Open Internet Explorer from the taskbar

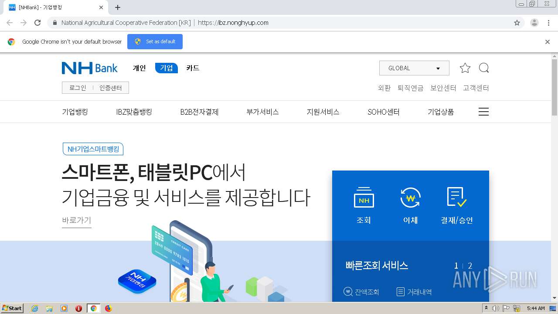click(x=34, y=308)
